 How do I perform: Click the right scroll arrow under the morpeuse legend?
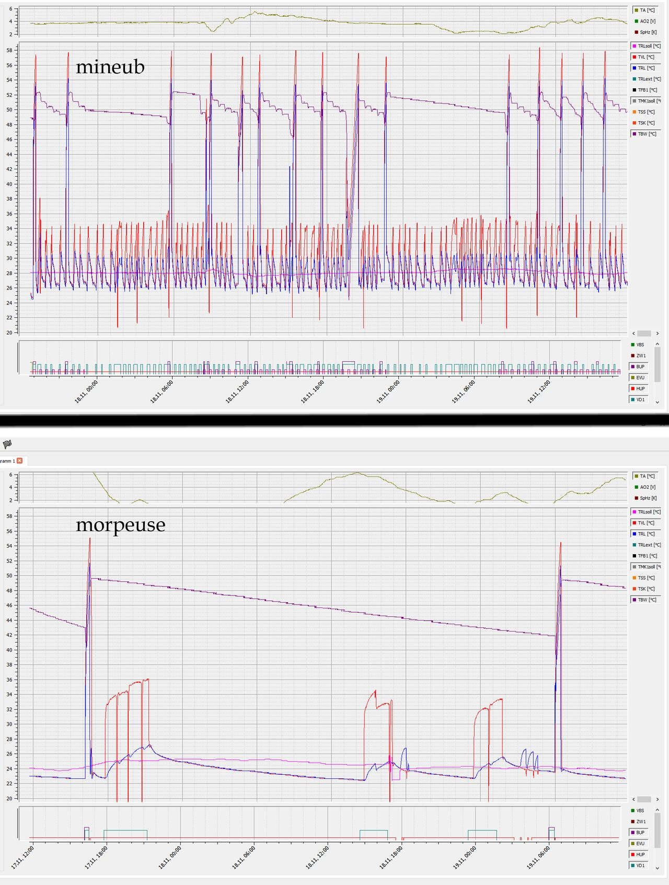click(657, 799)
